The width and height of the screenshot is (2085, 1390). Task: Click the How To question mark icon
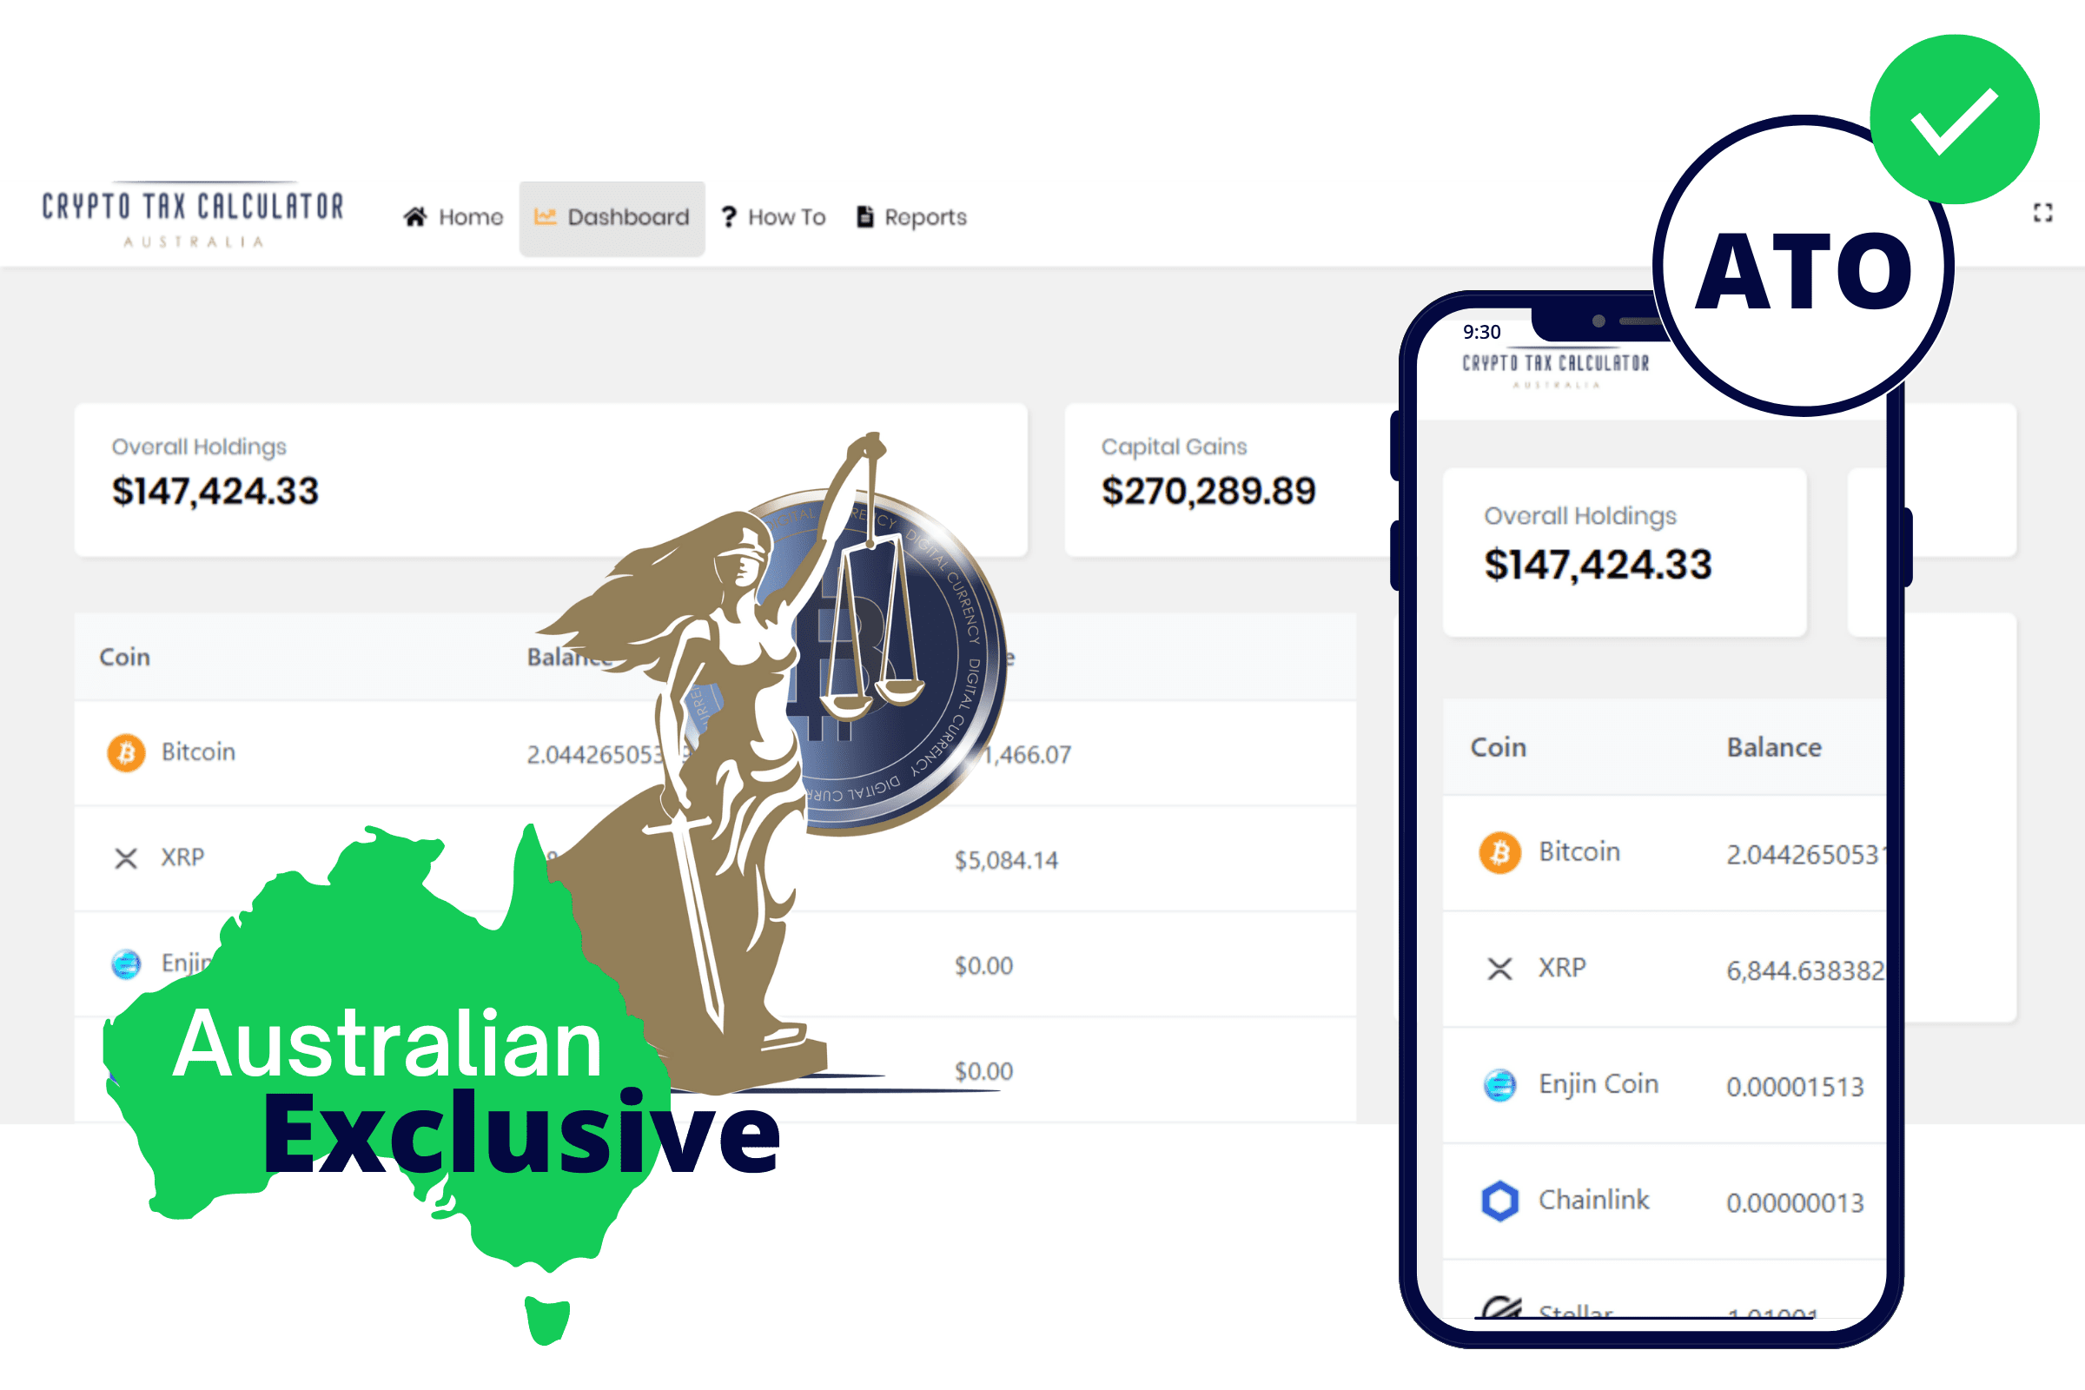click(x=731, y=215)
